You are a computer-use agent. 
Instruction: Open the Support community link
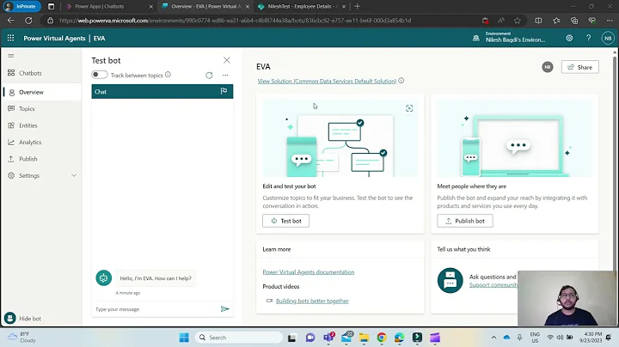[x=493, y=284]
